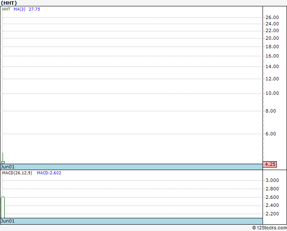Click the 2.600 MACD axis label
The image size is (287, 231).
272,197
